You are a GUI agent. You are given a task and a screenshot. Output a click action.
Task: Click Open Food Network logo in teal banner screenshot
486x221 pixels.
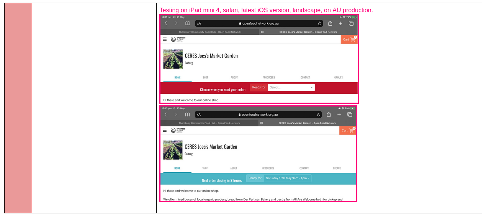177,130
